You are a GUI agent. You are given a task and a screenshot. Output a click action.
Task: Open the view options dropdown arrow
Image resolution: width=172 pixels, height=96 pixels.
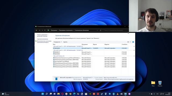point(130,42)
